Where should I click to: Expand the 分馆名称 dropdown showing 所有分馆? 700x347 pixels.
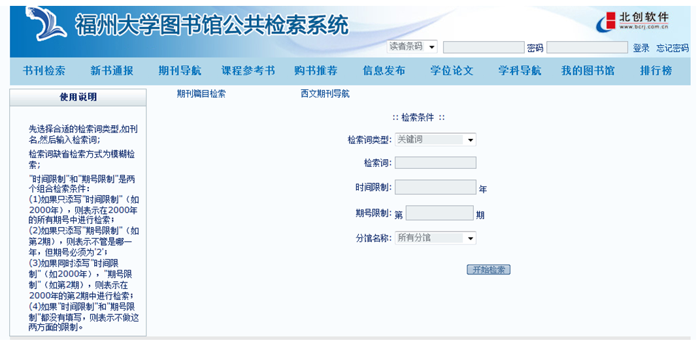tap(435, 238)
